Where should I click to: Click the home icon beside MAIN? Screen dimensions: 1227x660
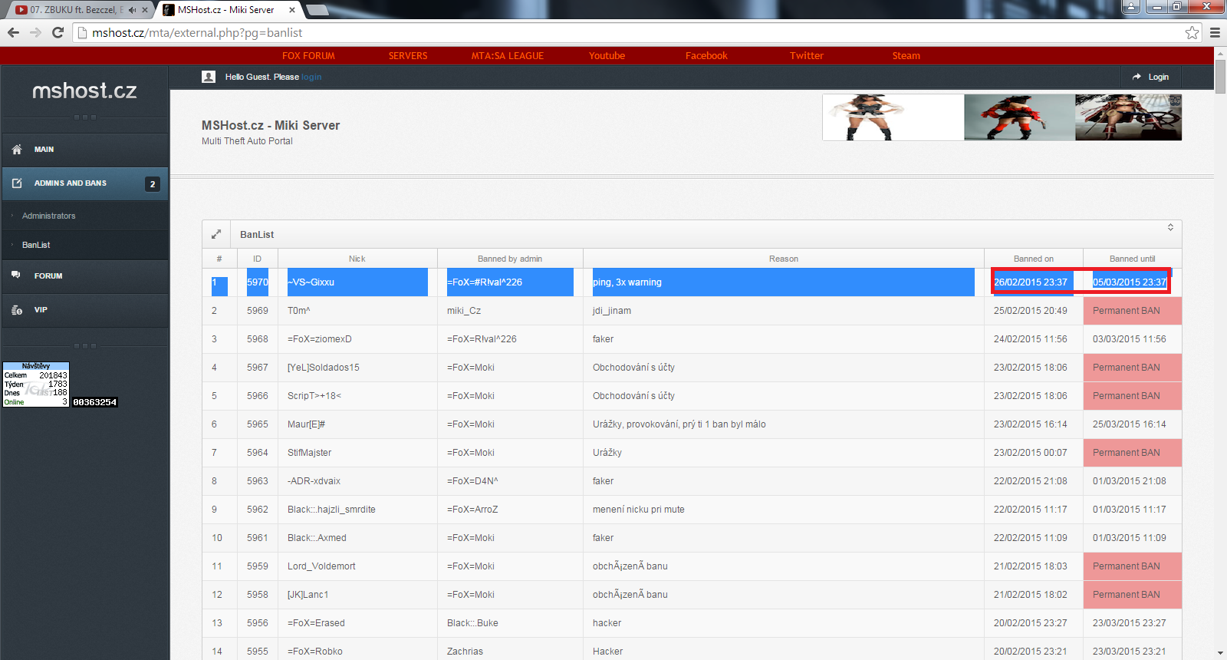(x=17, y=150)
